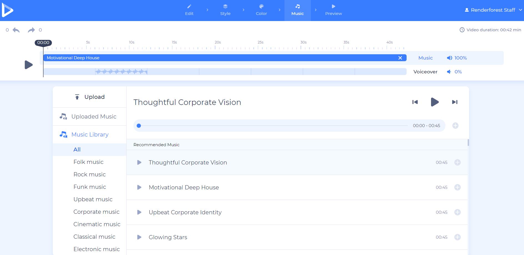Remove Motivational Deep House track from timeline
Screen dimensions: 524x255
tap(400, 58)
